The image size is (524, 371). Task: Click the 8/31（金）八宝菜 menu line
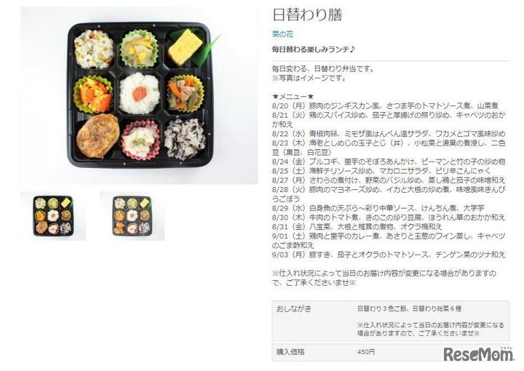click(357, 227)
